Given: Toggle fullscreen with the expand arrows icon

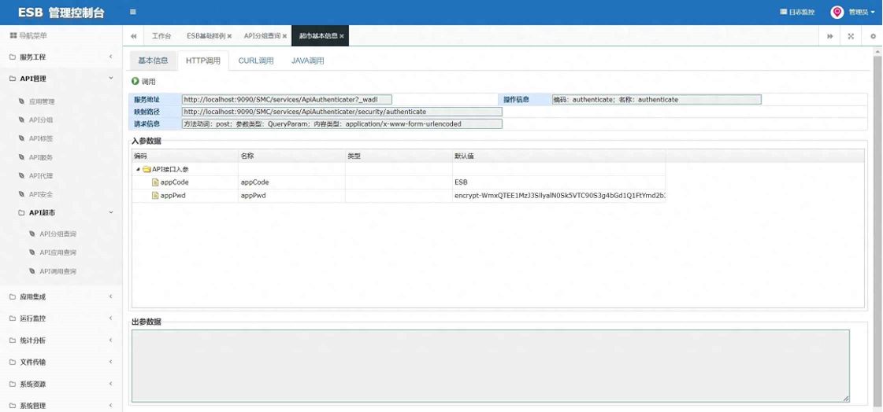Looking at the screenshot, I should point(851,36).
